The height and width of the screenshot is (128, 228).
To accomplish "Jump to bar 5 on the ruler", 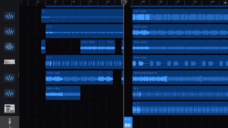I will (x=38, y=2).
